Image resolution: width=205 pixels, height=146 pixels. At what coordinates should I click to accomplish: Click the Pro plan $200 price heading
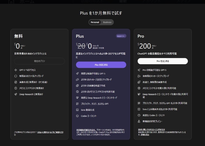coord(145,46)
